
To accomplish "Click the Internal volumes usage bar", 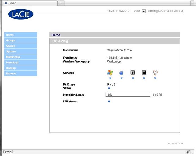I will pyautogui.click(x=128, y=95).
